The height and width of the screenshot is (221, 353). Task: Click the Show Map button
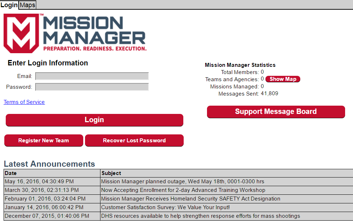[x=283, y=79]
